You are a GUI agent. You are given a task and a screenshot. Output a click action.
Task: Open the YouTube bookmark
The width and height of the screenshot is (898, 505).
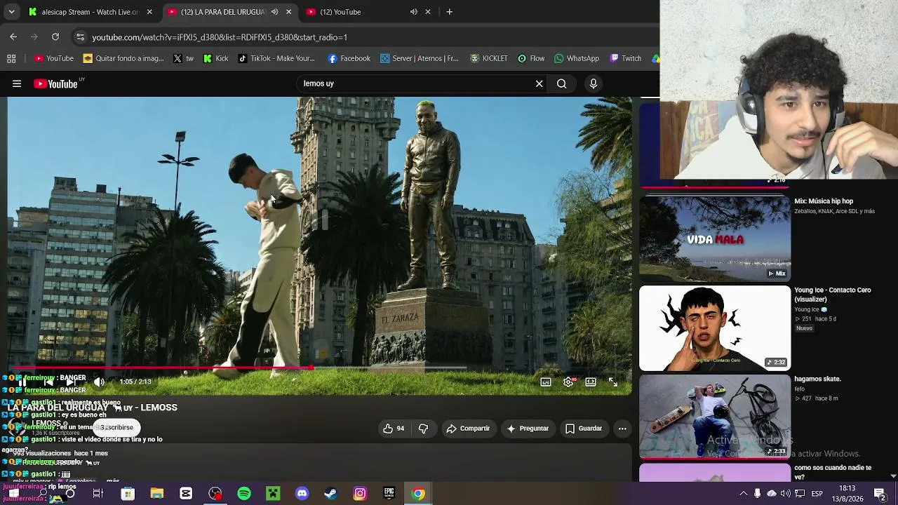(x=54, y=59)
